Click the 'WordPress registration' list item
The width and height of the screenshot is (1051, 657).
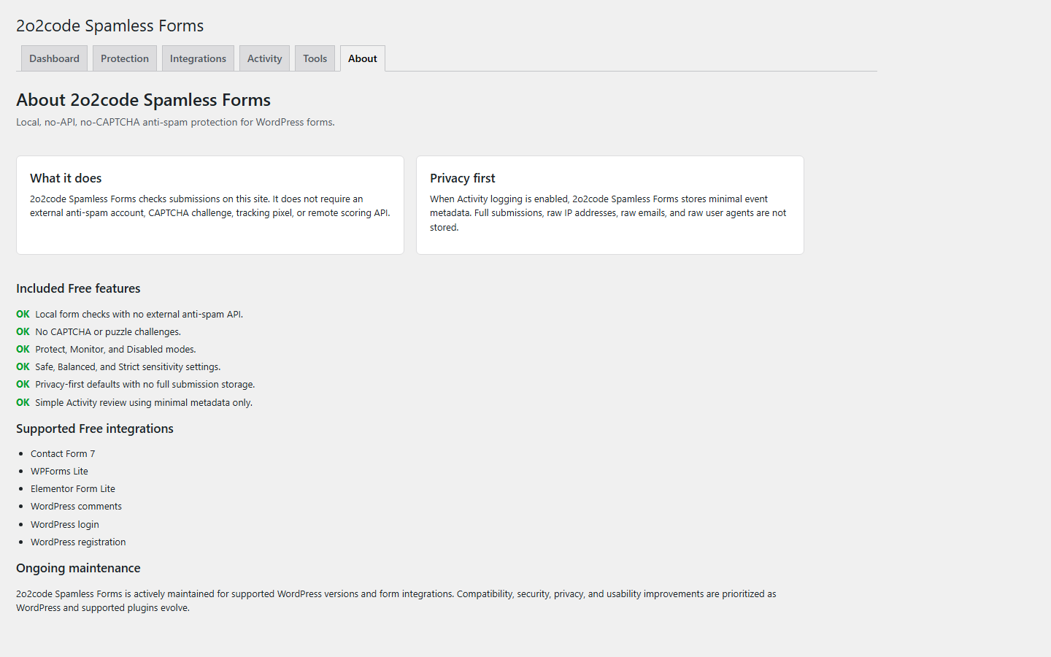pos(78,542)
